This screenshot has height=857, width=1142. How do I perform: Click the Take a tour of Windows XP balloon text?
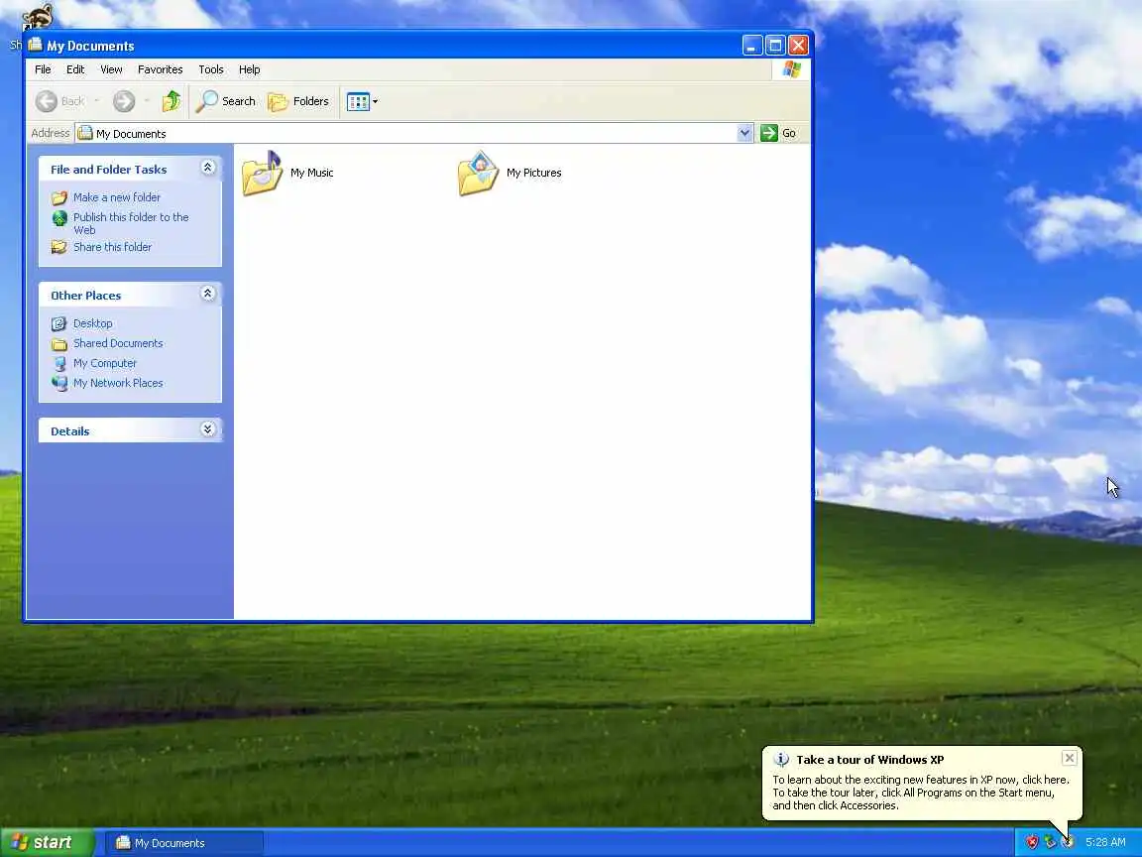coord(869,760)
